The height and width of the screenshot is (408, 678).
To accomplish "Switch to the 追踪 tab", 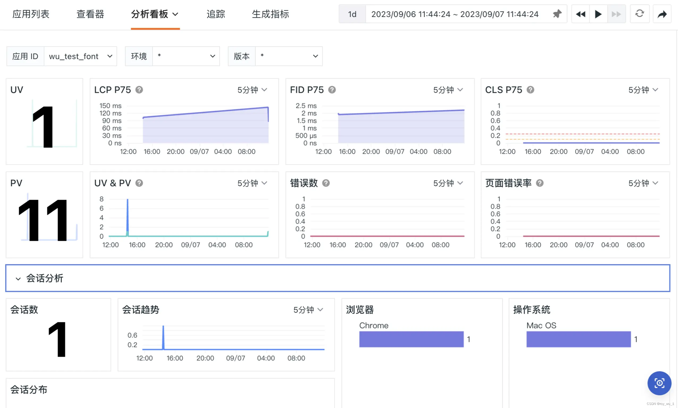I will click(x=216, y=14).
